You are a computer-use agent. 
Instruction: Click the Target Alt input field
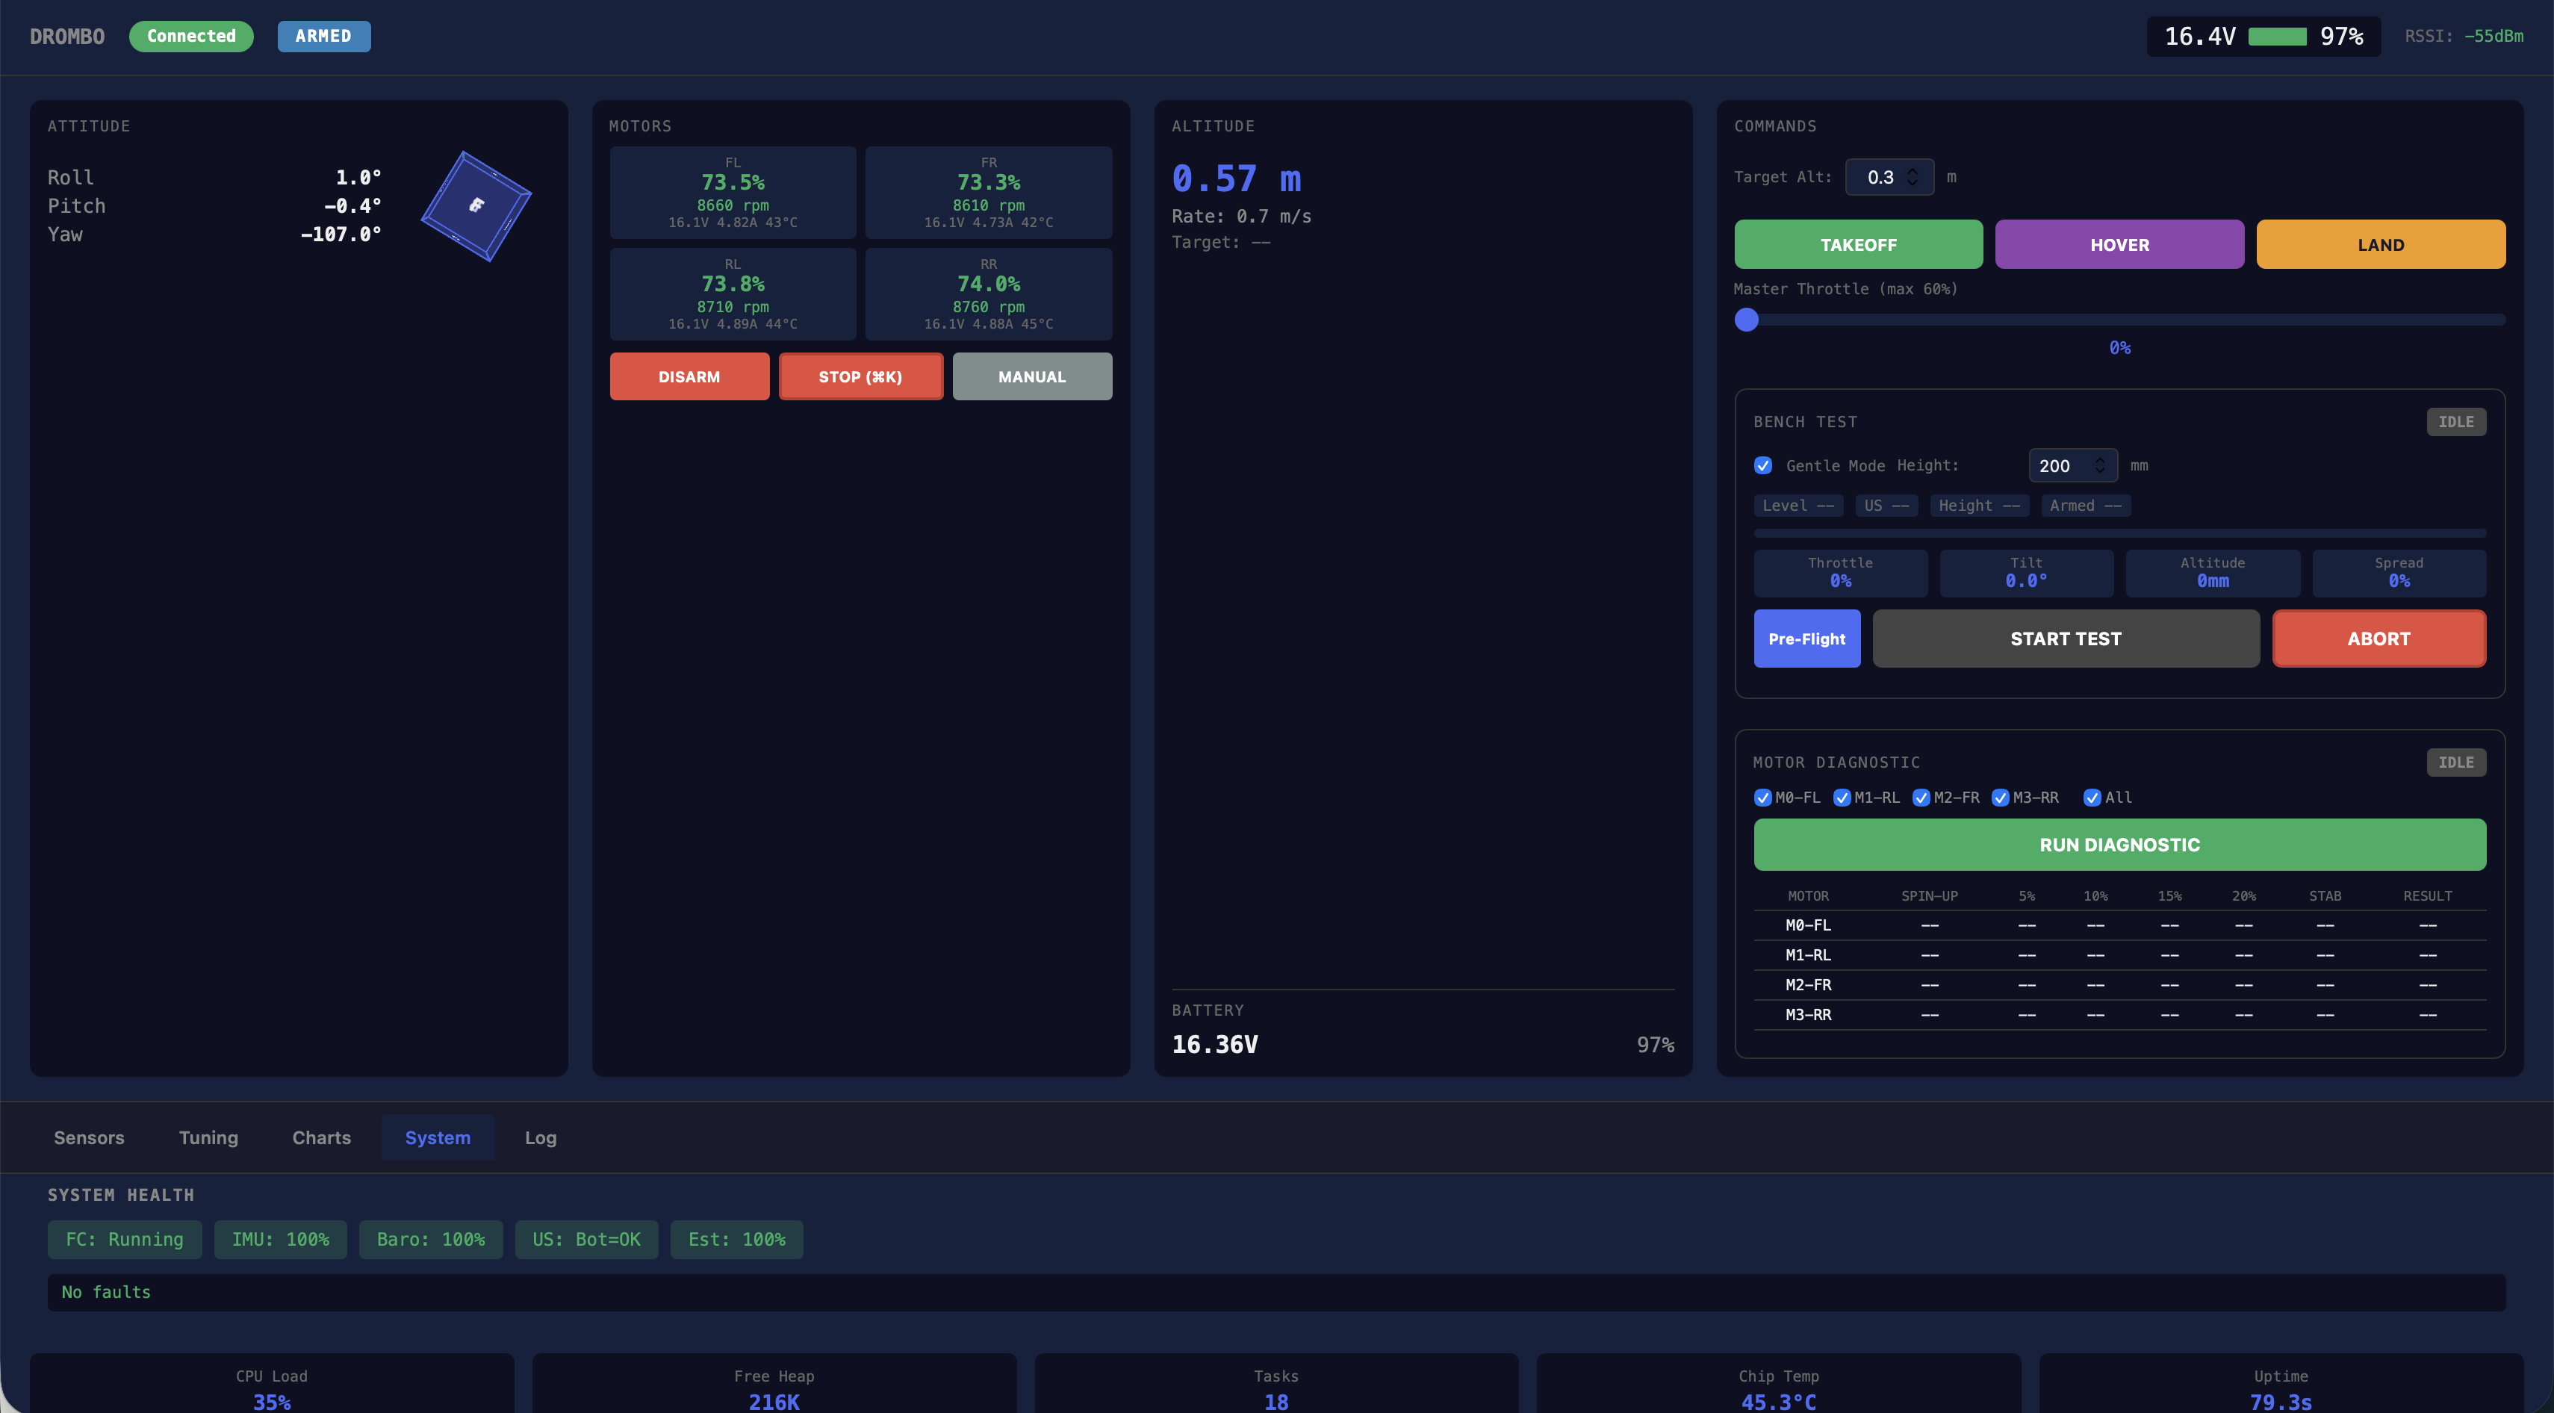click(1889, 176)
